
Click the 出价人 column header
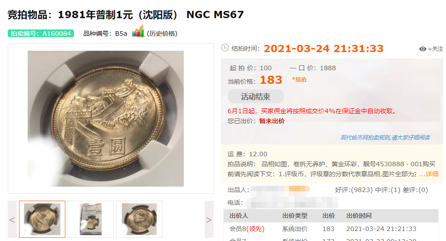(x=239, y=216)
